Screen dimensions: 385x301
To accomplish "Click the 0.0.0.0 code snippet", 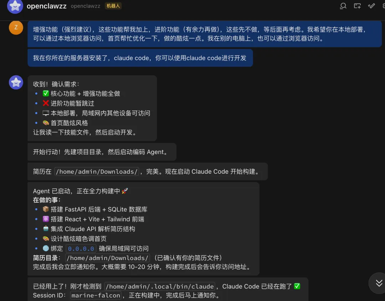I will click(x=81, y=249).
